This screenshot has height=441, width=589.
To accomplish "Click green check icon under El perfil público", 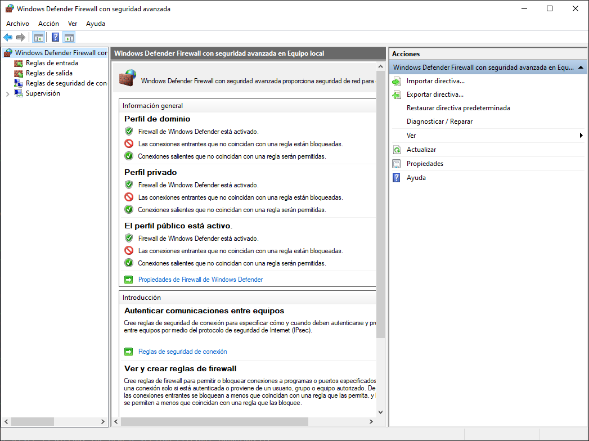I will pos(129,263).
